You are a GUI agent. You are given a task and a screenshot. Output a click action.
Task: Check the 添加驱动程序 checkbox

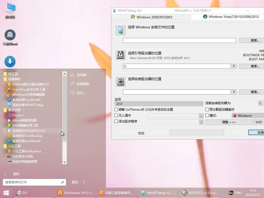(x=116, y=121)
